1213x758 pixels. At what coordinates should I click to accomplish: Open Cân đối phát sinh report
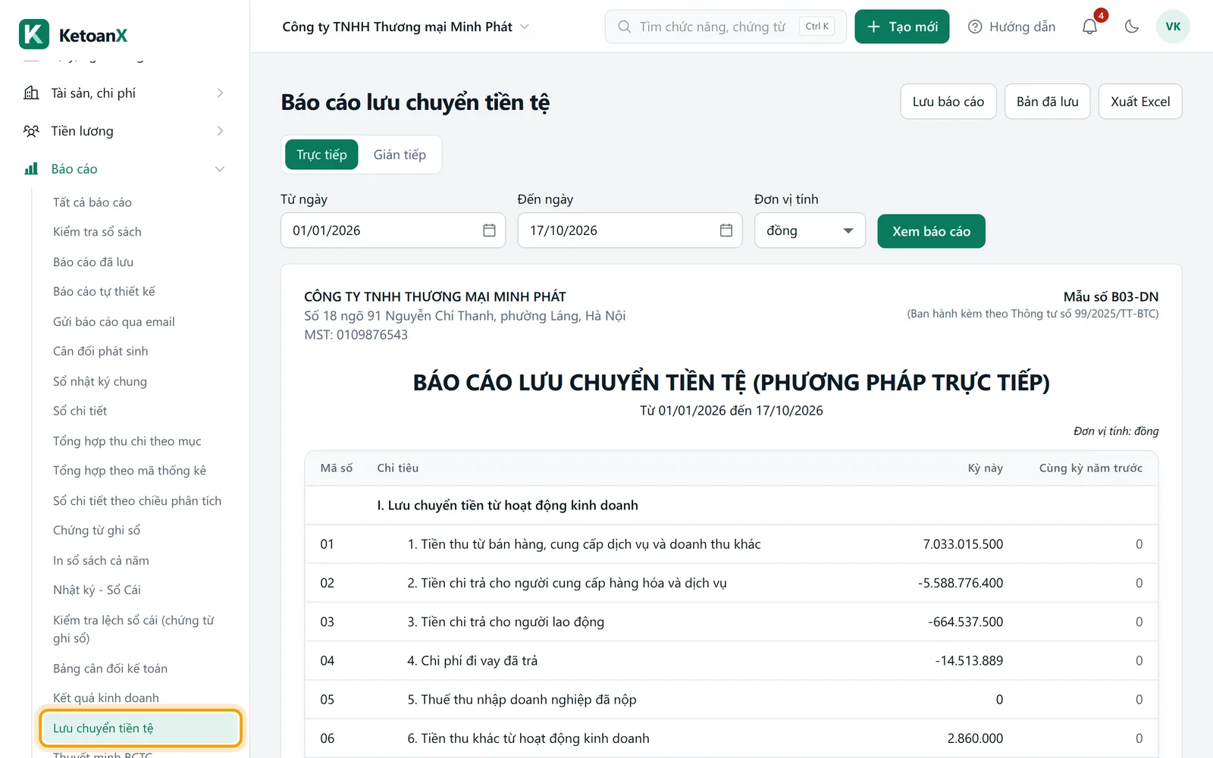[x=101, y=351]
